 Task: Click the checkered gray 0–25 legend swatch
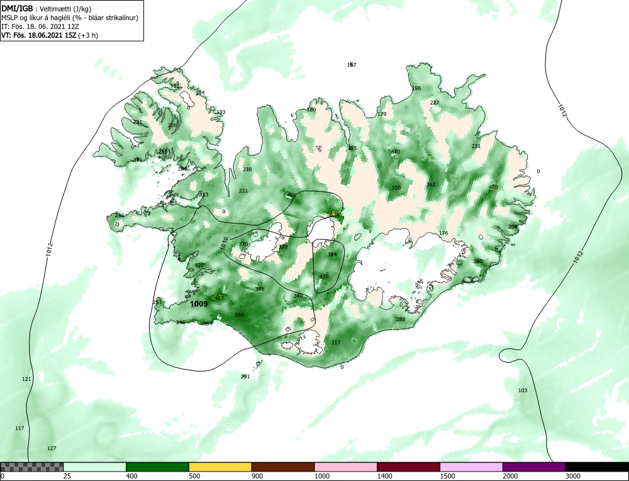[x=31, y=467]
